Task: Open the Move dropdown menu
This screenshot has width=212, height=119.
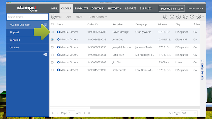Action: point(80,17)
